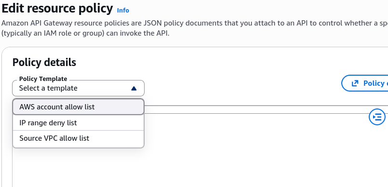Click the Policy details heading
This screenshot has width=388, height=187.
tap(44, 62)
